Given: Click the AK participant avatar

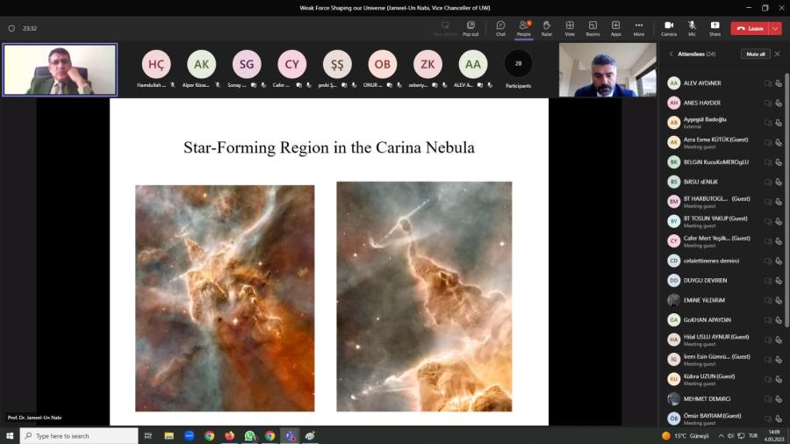Looking at the screenshot, I should click(202, 64).
